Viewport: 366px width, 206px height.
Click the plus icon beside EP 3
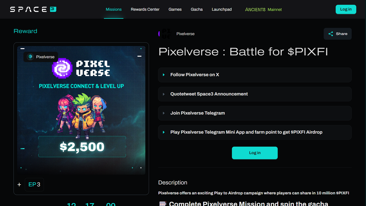(19, 184)
